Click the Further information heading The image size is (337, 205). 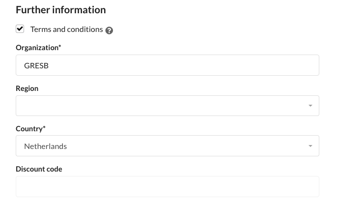click(60, 10)
